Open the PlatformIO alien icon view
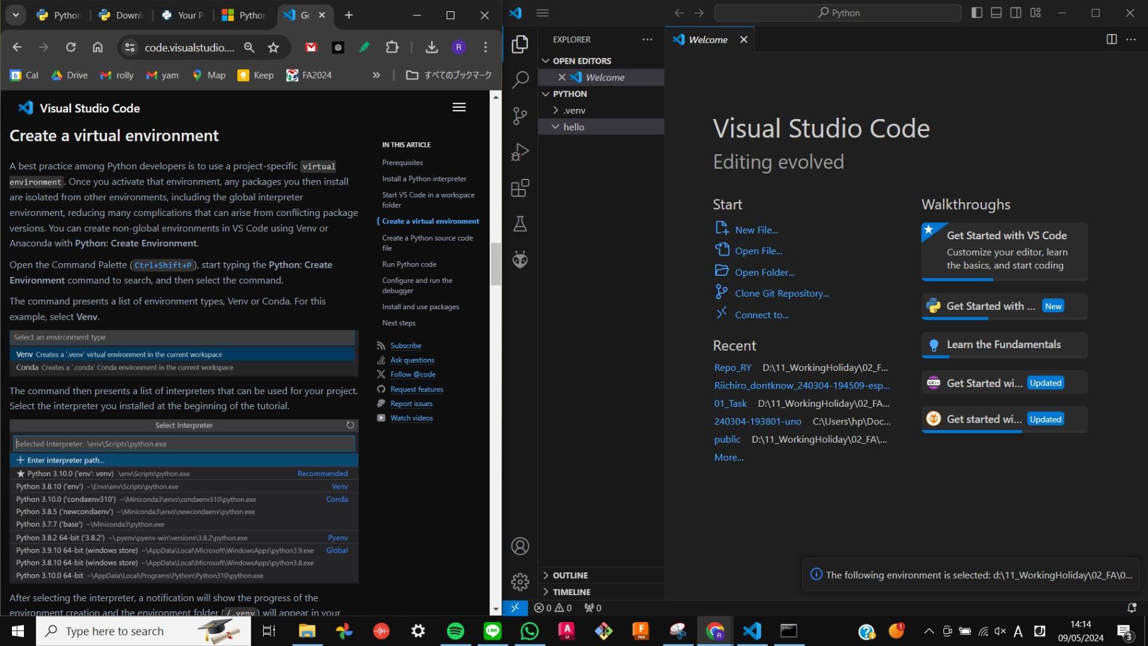This screenshot has height=646, width=1148. pyautogui.click(x=520, y=259)
